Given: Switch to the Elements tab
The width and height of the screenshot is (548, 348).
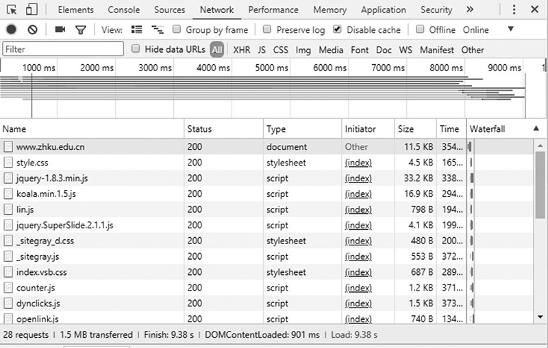Looking at the screenshot, I should 76,10.
